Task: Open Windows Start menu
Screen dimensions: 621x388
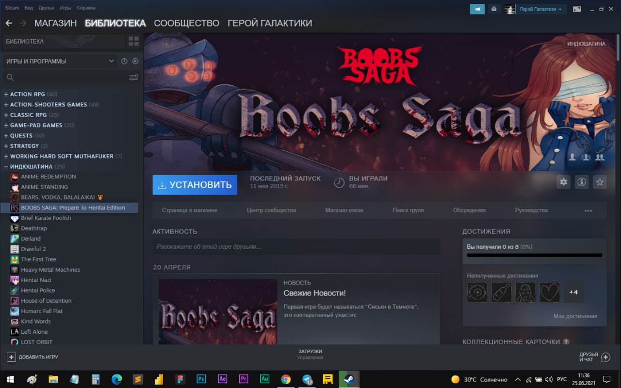Action: [10, 379]
